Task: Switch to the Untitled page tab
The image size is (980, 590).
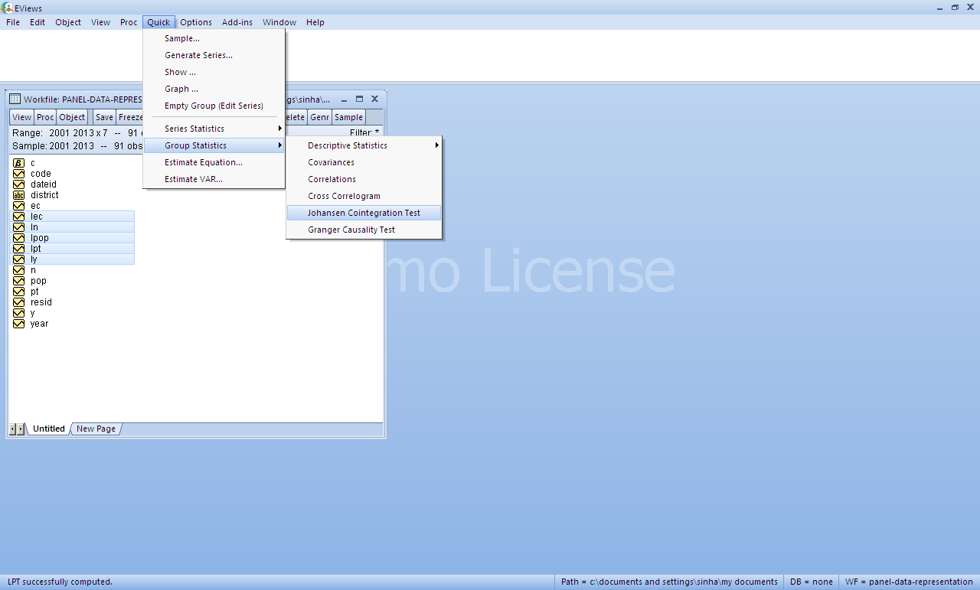Action: [49, 429]
